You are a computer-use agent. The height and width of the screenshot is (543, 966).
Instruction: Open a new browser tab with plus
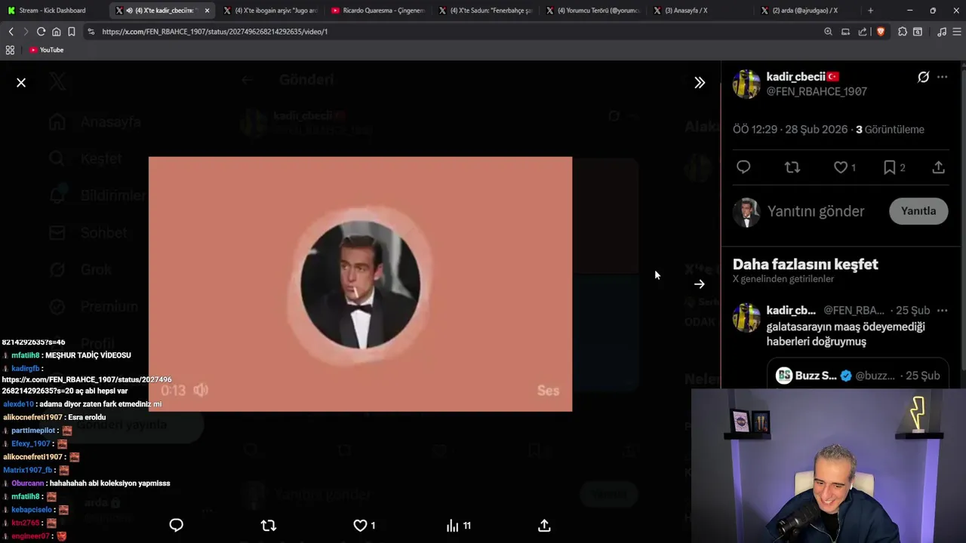[870, 11]
